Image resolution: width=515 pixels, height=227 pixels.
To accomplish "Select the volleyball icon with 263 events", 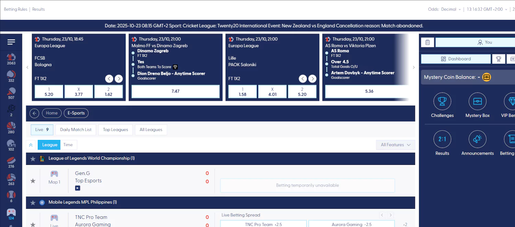I will click(11, 179).
